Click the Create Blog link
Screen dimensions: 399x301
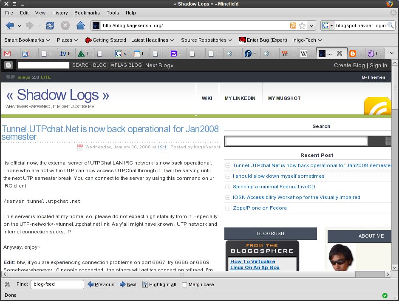point(349,65)
